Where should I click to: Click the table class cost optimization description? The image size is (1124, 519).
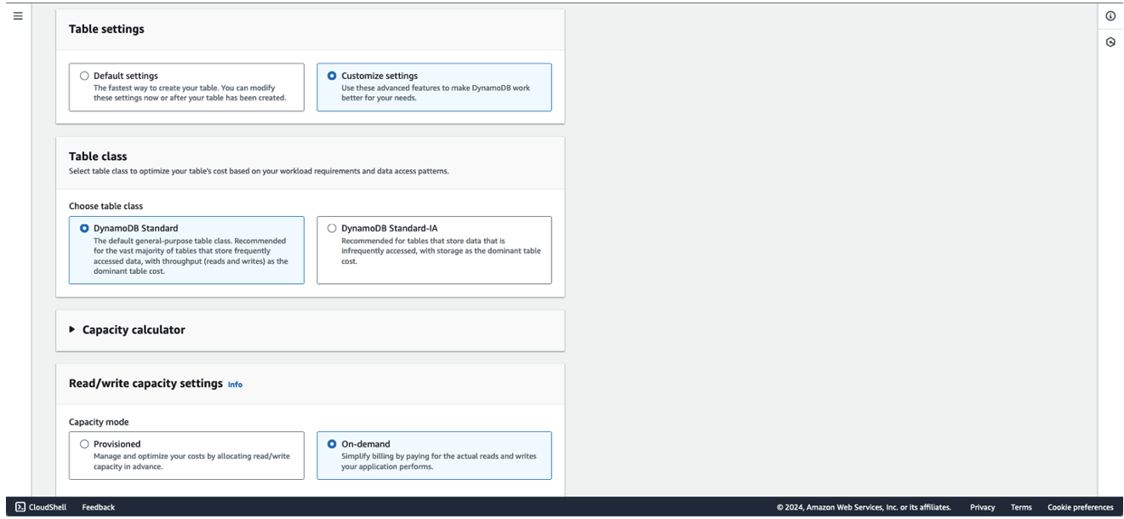259,171
